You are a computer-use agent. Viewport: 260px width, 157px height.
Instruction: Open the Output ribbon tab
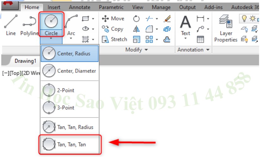(187, 7)
